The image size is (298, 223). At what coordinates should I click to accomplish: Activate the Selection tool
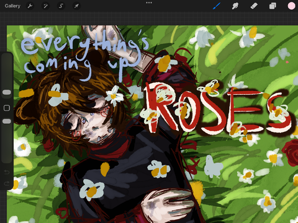[61, 6]
